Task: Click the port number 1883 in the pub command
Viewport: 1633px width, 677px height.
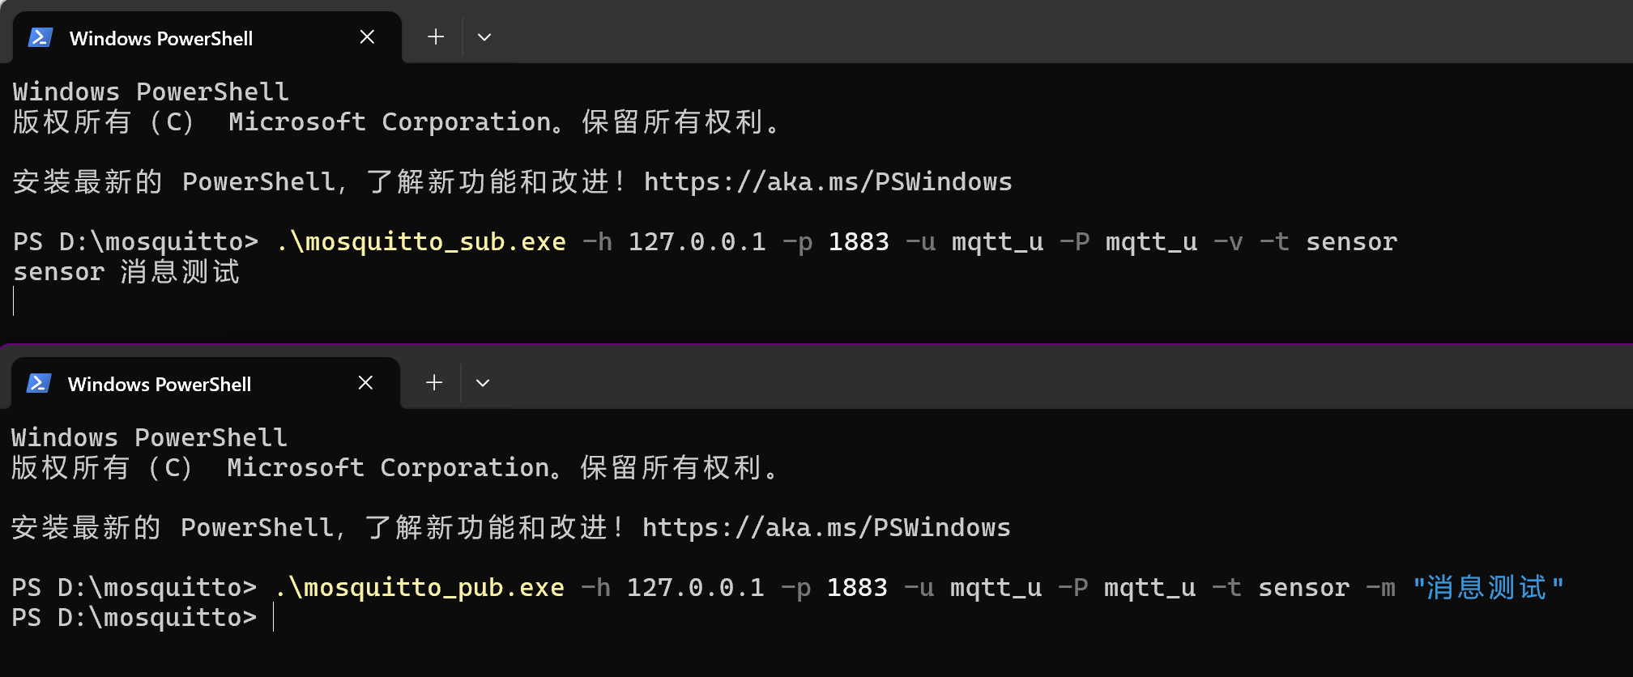Action: 857,587
